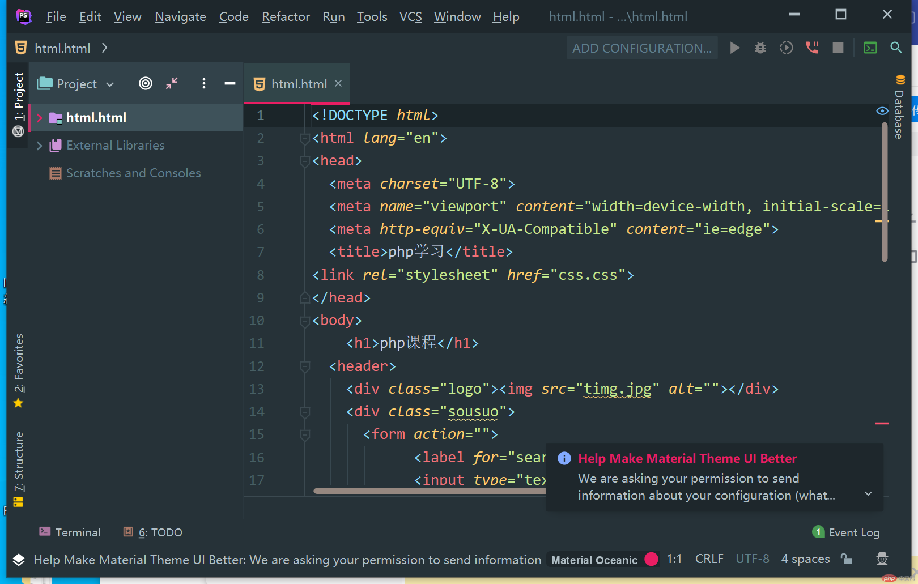The height and width of the screenshot is (584, 918).
Task: Click the red error stripe marker
Action: pos(882,423)
